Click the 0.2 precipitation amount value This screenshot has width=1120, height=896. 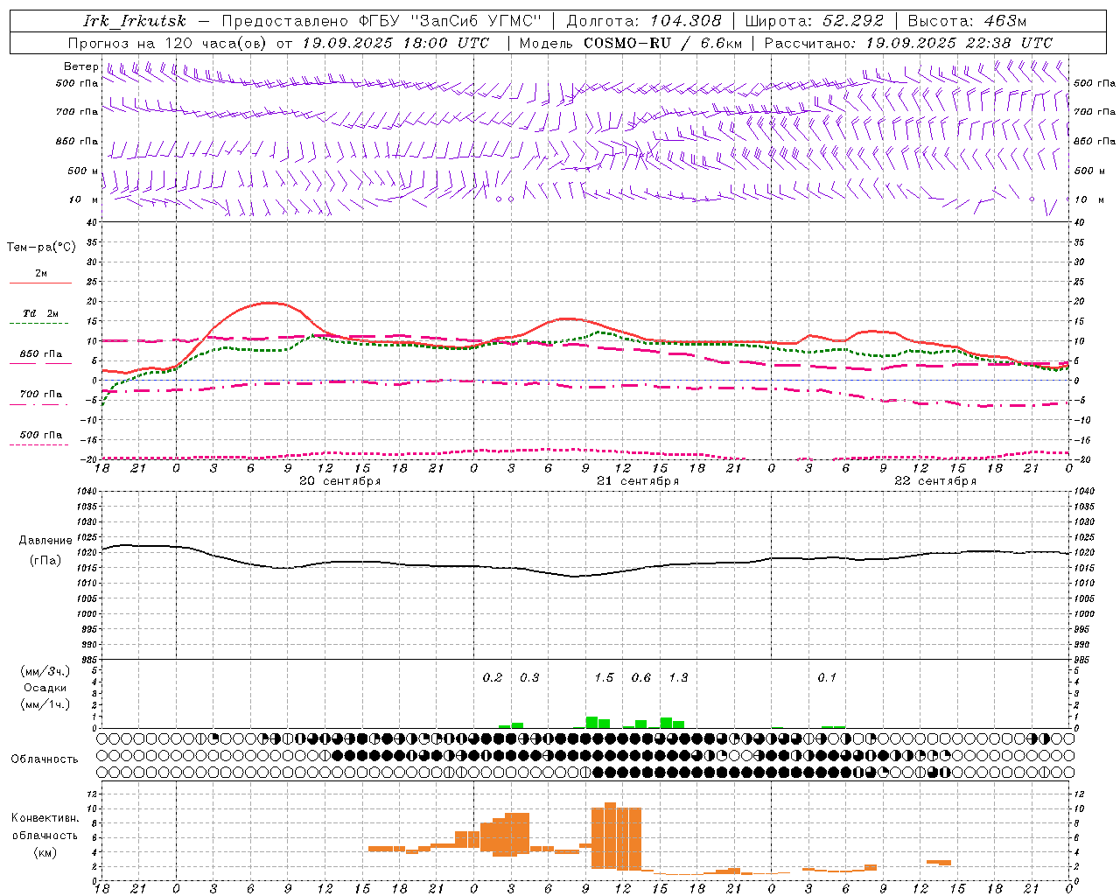pos(493,678)
